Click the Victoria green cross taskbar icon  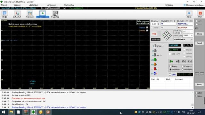[x=33, y=112]
